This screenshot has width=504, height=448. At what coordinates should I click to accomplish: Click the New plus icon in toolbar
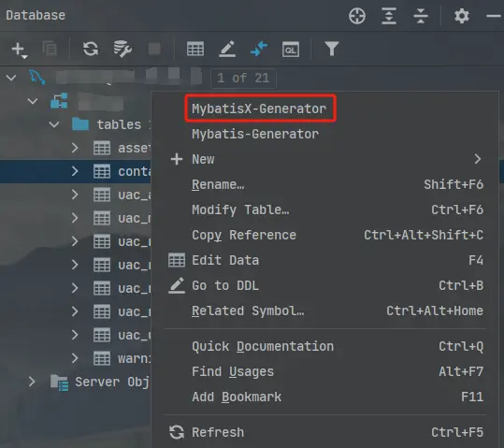[x=20, y=50]
